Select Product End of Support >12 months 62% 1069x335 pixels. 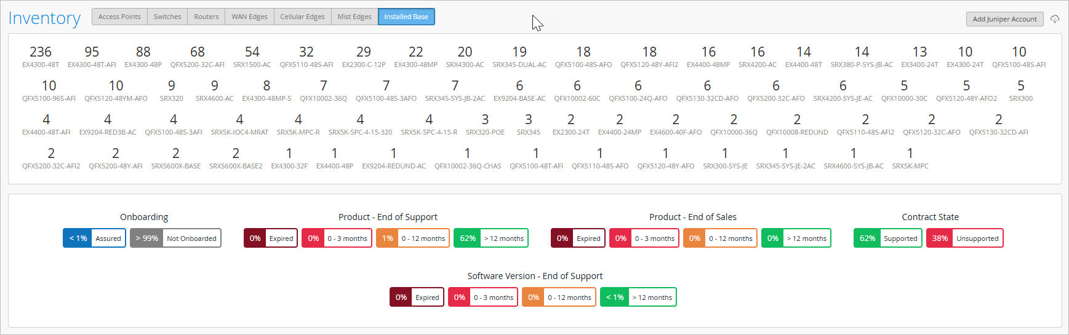click(x=491, y=238)
